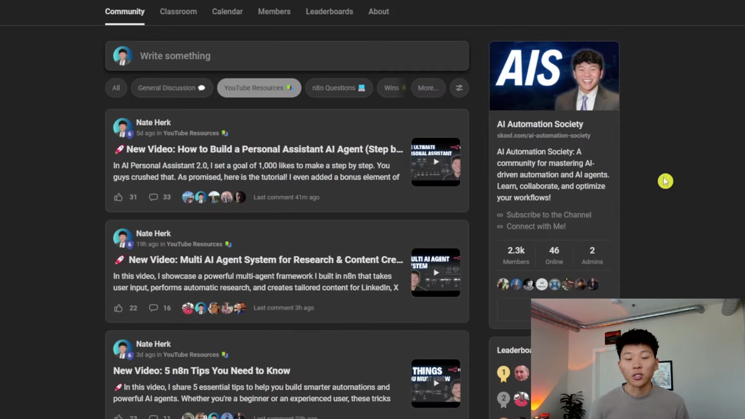The image size is (745, 419).
Task: Filter posts by Wins category
Action: pos(392,88)
